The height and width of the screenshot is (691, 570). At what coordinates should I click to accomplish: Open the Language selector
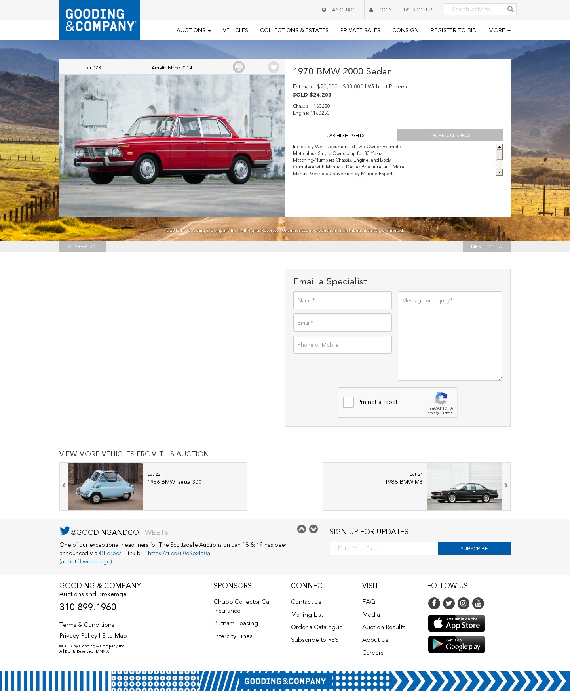tap(340, 10)
